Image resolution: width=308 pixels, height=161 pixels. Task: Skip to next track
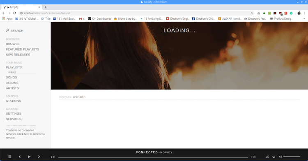coord(39,156)
